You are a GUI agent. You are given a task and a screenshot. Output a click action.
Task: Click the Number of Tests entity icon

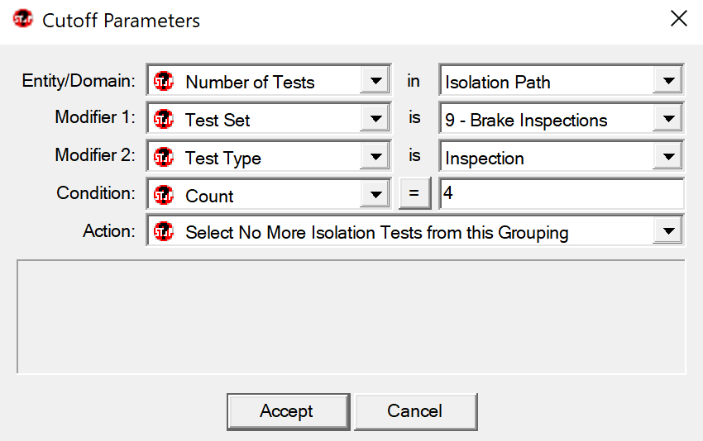pyautogui.click(x=164, y=81)
